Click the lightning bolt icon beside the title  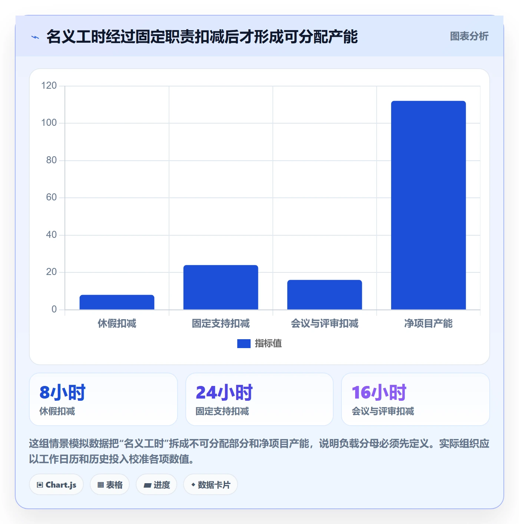click(x=35, y=37)
